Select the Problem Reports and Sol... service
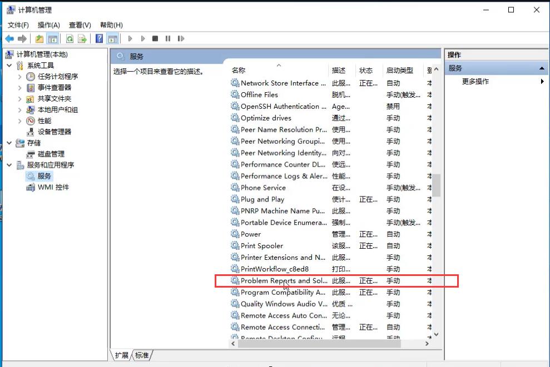 click(x=331, y=280)
